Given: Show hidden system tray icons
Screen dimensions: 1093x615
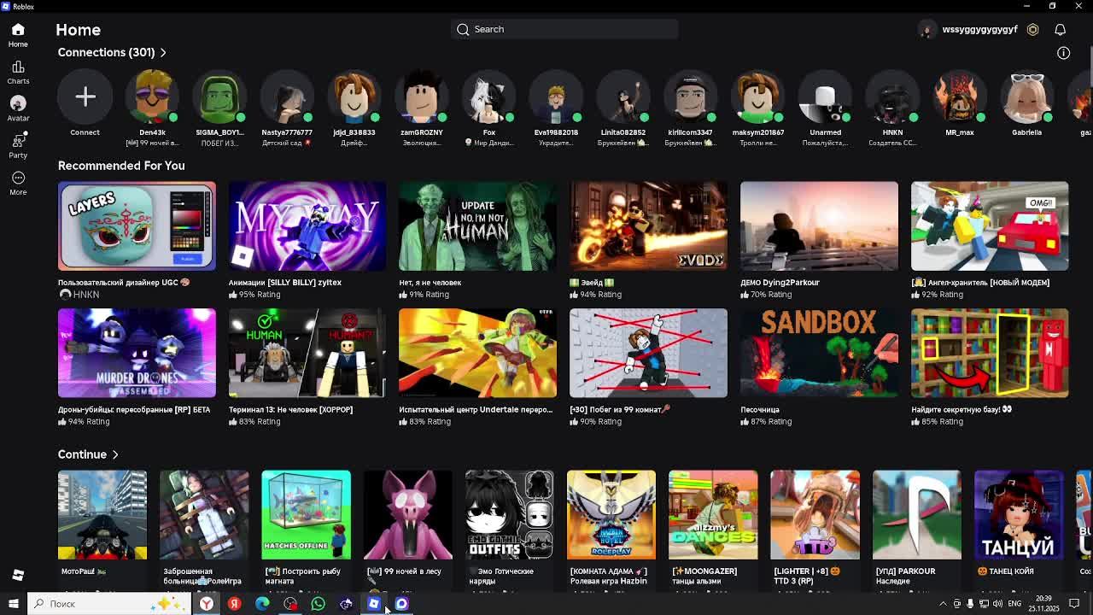Looking at the screenshot, I should click(943, 604).
